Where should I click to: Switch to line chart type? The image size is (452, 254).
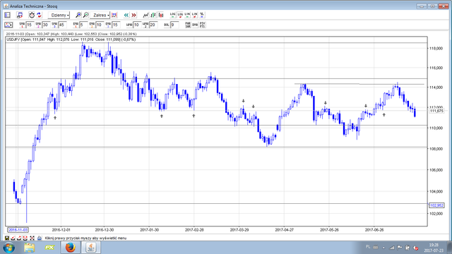(x=146, y=15)
